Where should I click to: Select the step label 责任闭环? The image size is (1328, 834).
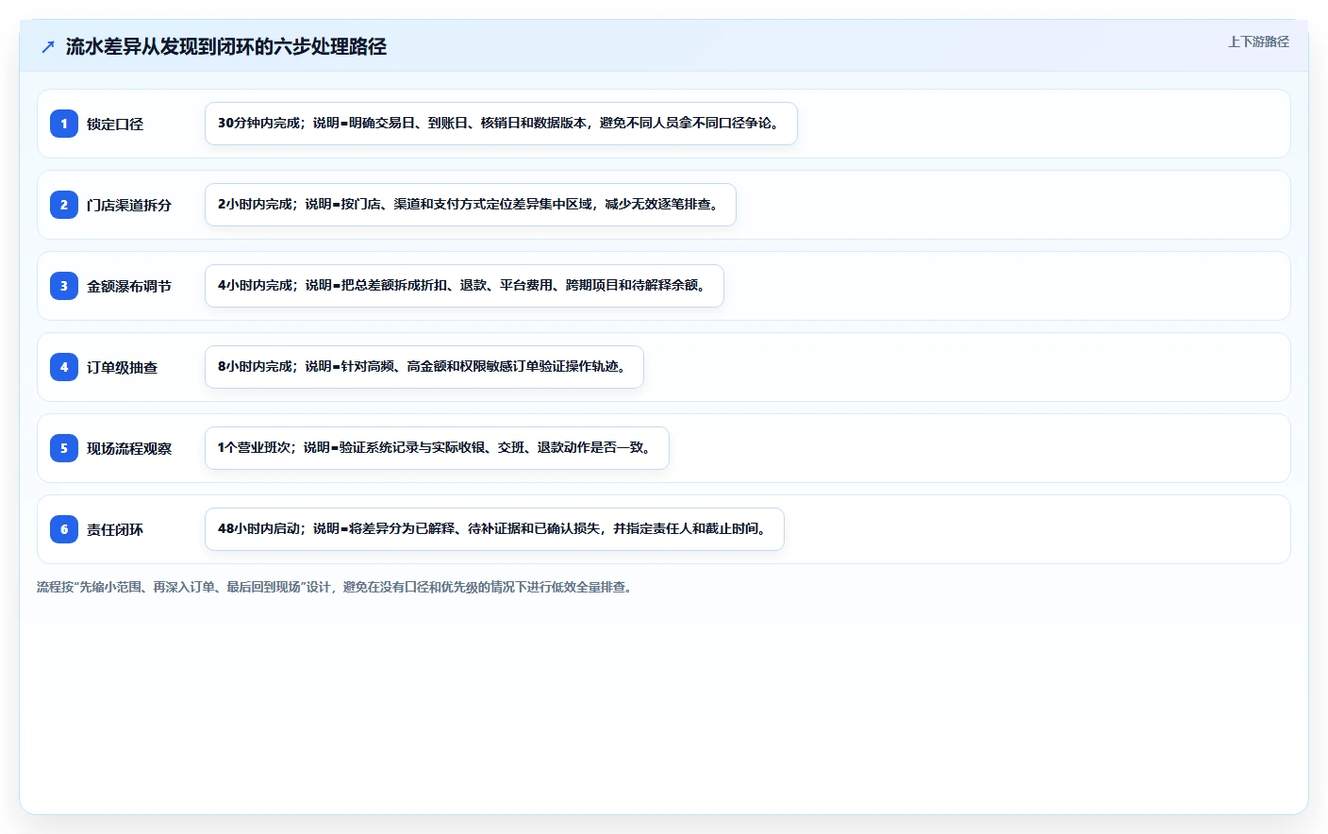coord(115,529)
